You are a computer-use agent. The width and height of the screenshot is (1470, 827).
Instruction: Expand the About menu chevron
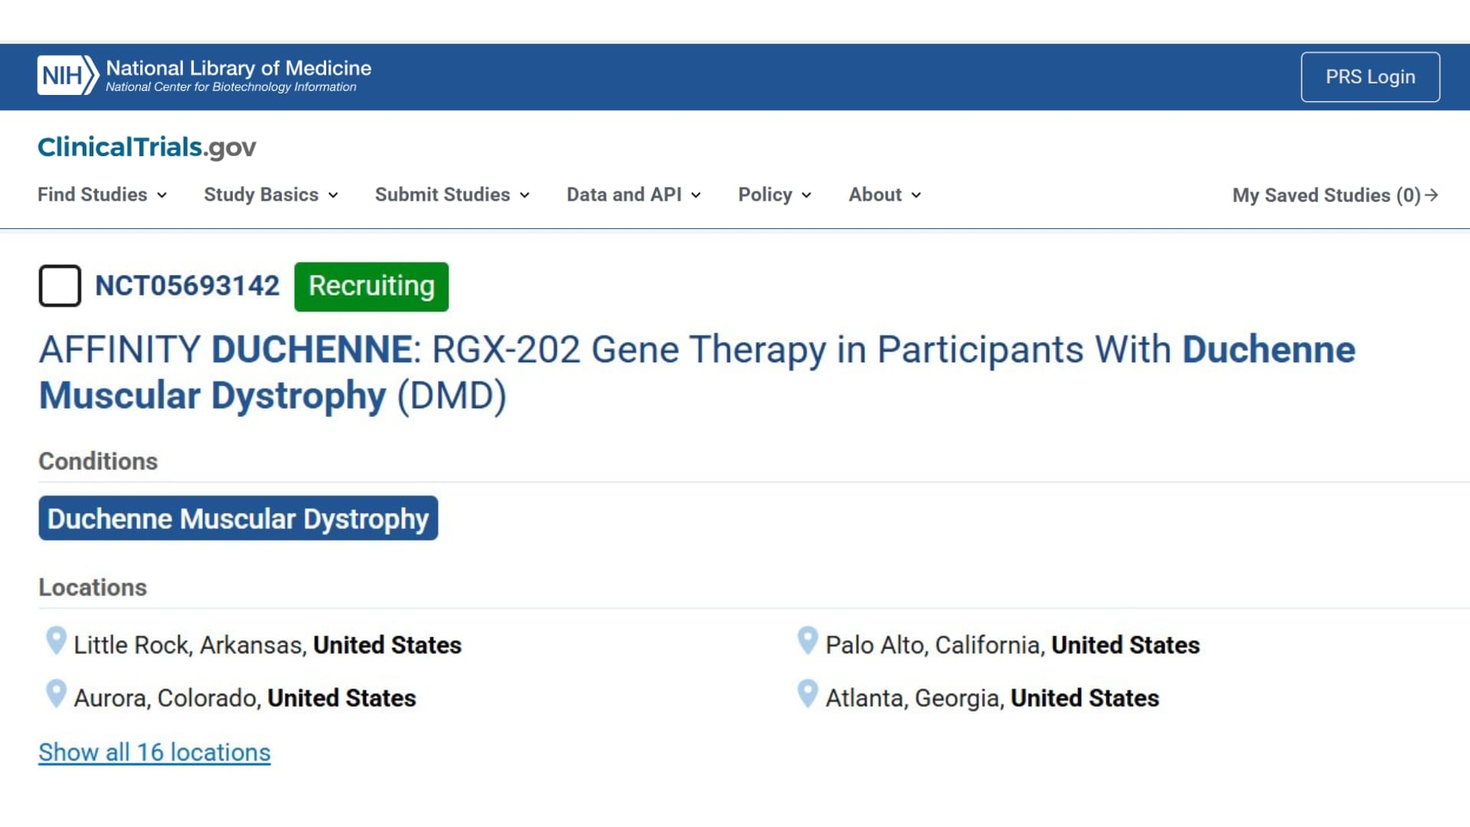click(x=916, y=195)
